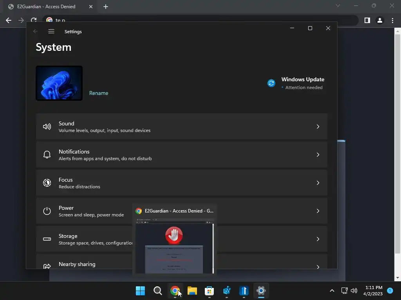Open Microsoft Store from taskbar

tap(209, 291)
